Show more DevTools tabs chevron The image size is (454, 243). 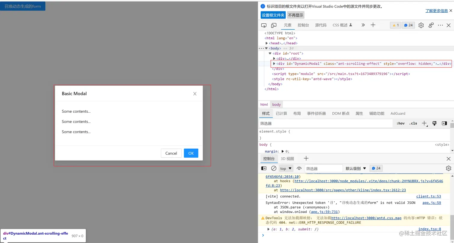(x=363, y=25)
